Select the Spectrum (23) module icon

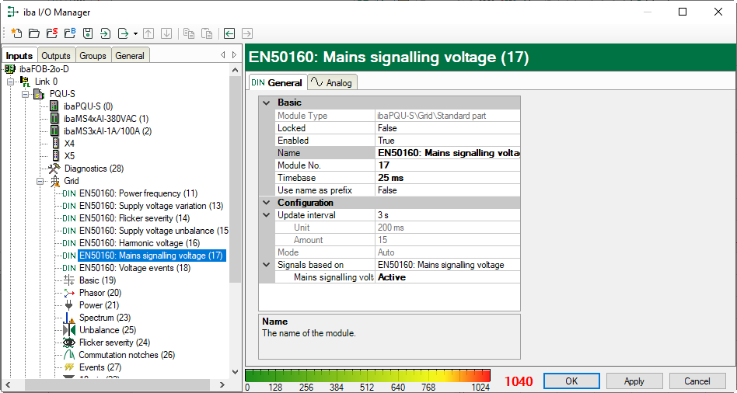click(68, 318)
